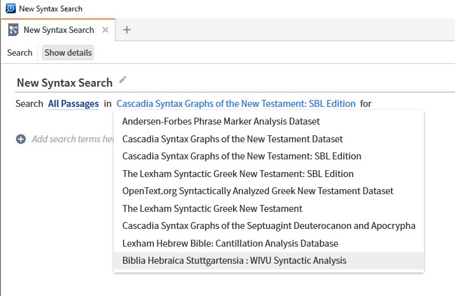Open the All Passages range selector
The height and width of the screenshot is (296, 455).
74,104
